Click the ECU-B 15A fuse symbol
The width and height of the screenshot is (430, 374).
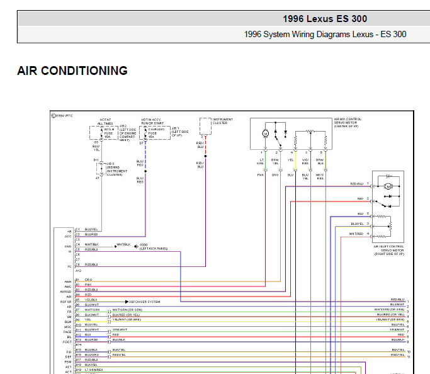coord(101,133)
